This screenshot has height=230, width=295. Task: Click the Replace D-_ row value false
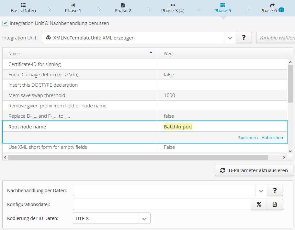[x=169, y=116]
